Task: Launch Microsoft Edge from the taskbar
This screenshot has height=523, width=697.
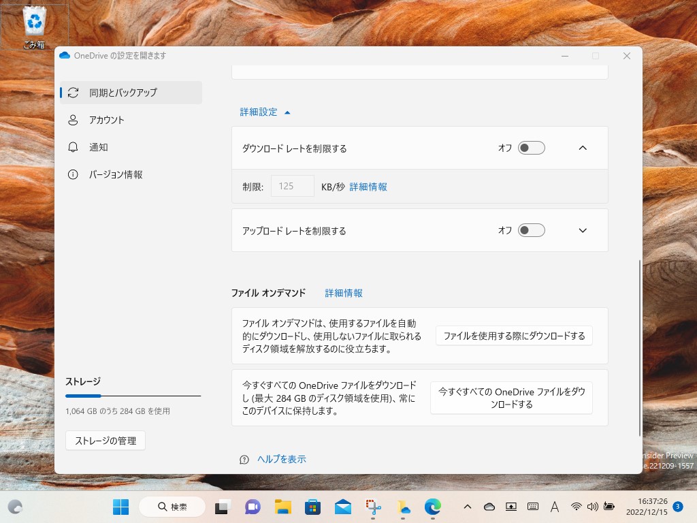Action: (x=434, y=507)
